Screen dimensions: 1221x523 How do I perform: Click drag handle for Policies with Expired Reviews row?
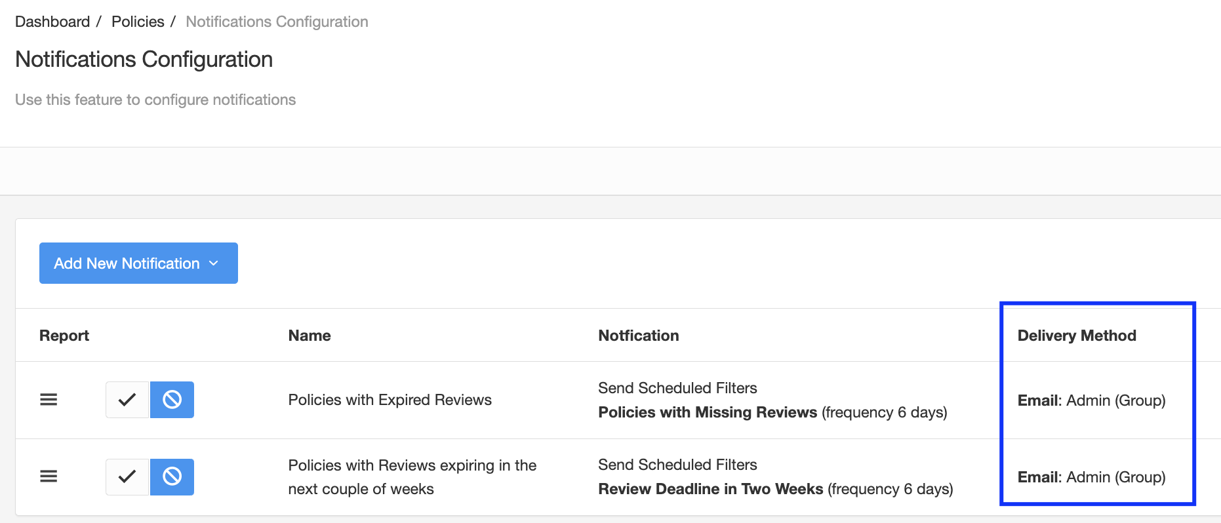tap(49, 400)
